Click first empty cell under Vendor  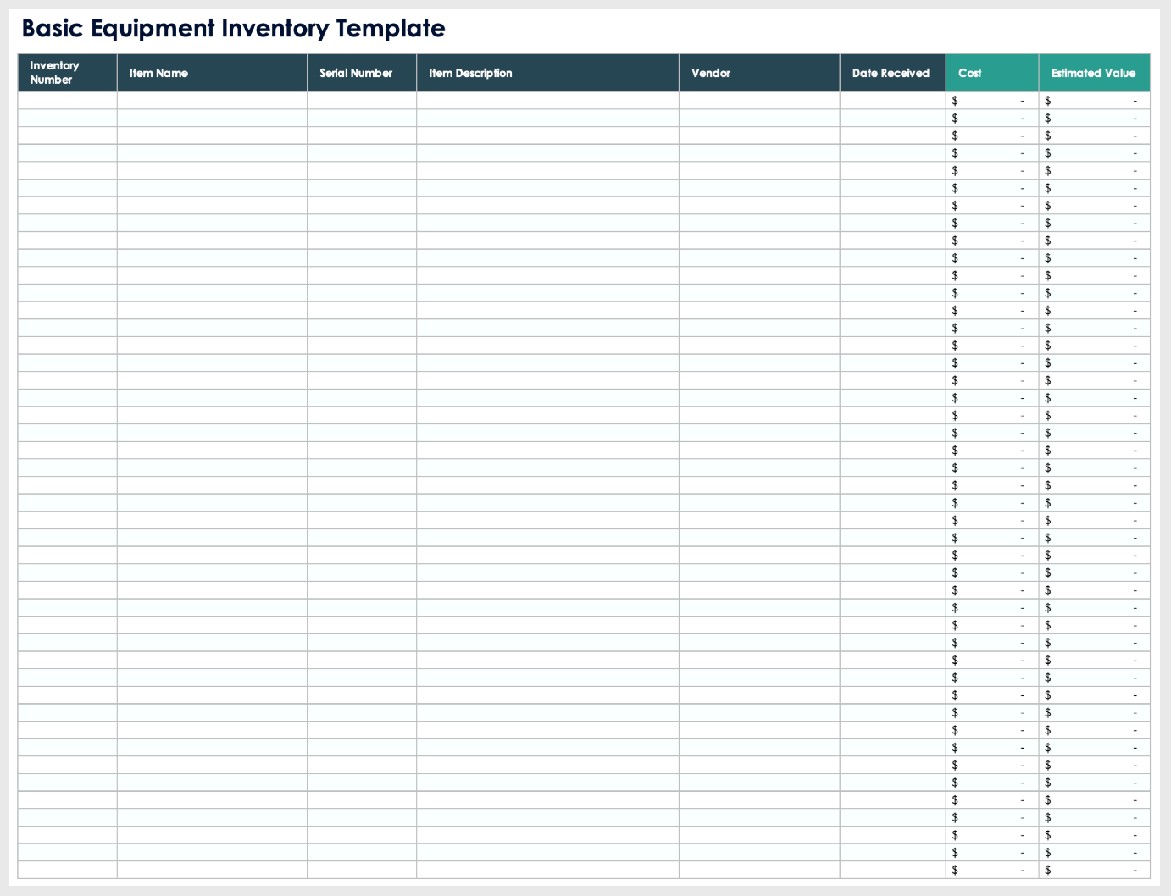tap(759, 101)
